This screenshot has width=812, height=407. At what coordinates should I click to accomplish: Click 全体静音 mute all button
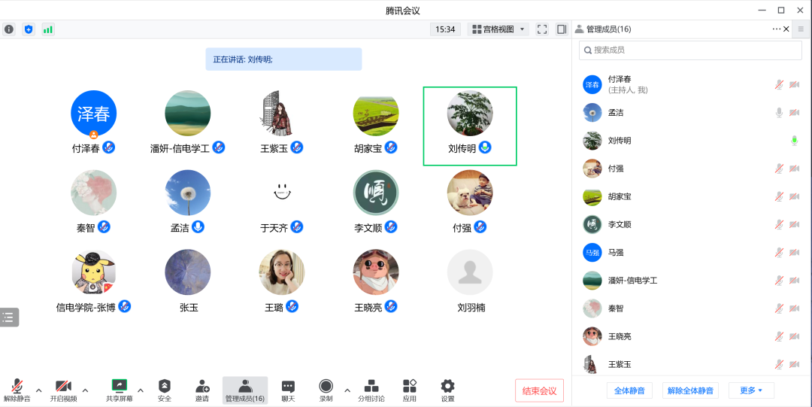tap(629, 390)
